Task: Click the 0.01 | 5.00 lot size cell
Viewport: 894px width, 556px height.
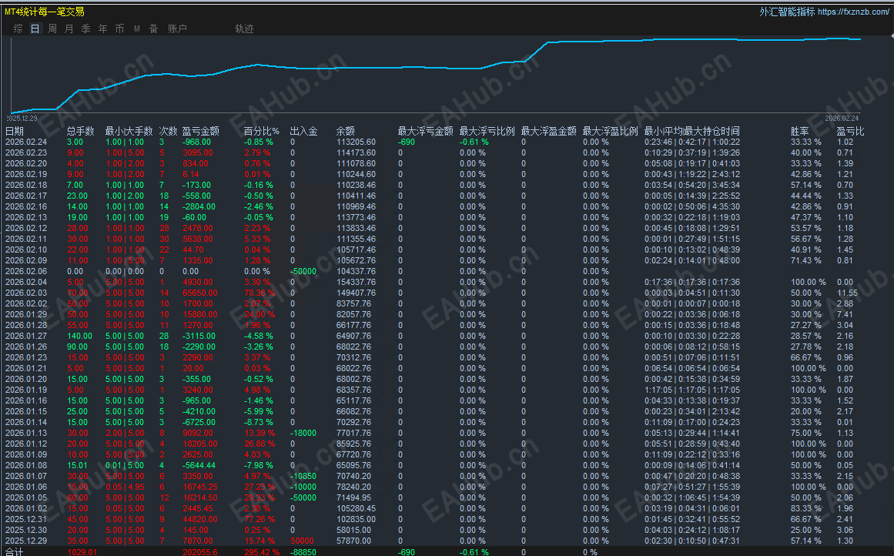Action: coord(125,465)
